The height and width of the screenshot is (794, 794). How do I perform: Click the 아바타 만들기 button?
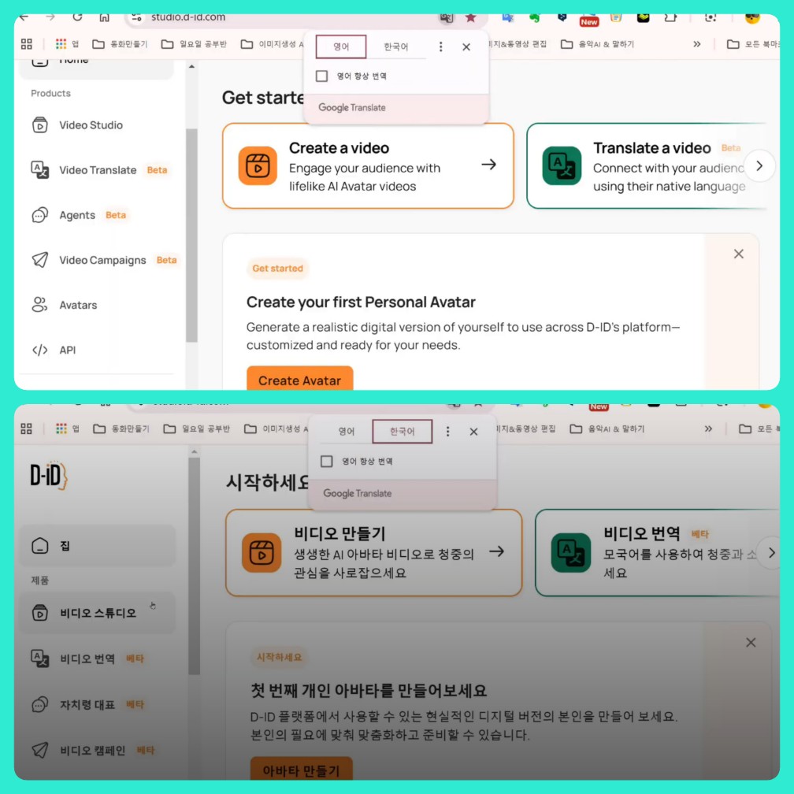click(x=301, y=770)
